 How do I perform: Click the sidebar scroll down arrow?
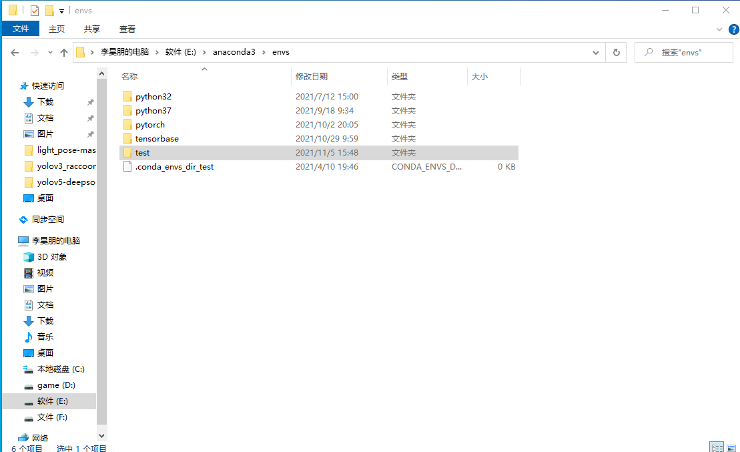tap(101, 435)
